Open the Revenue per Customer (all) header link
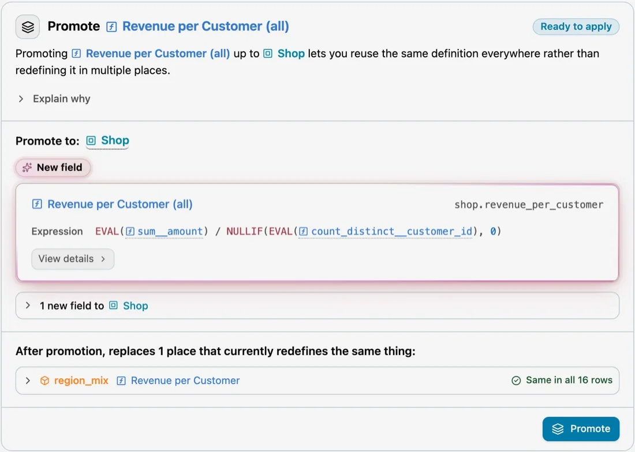635x452 pixels. [206, 27]
